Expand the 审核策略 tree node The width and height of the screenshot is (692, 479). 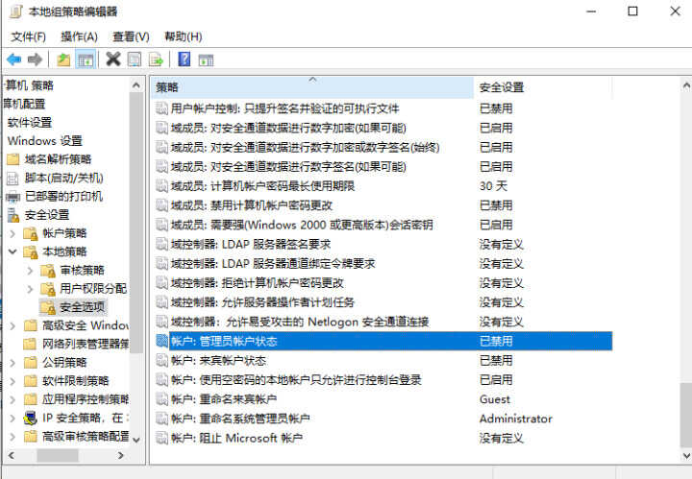(30, 271)
